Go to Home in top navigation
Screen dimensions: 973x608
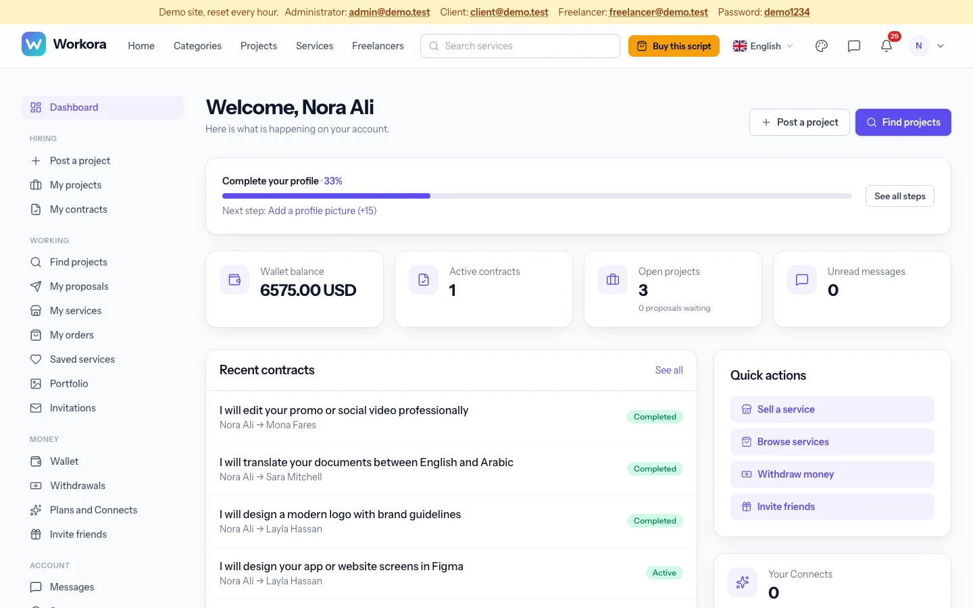pos(141,46)
